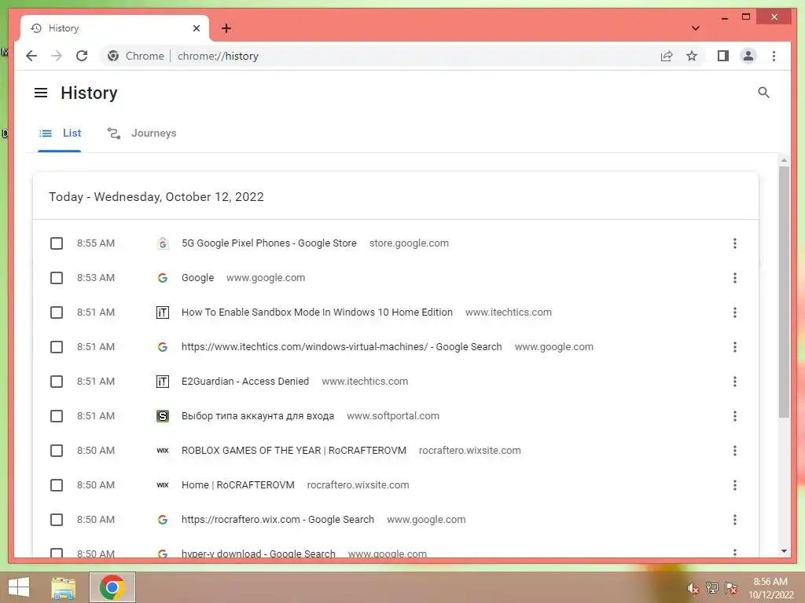This screenshot has width=805, height=603.
Task: Click the history list scrollbar thumb
Action: [x=784, y=292]
